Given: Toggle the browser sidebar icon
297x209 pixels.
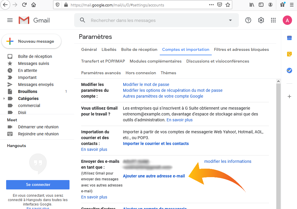Looking at the screenshot, I should click(x=261, y=5).
